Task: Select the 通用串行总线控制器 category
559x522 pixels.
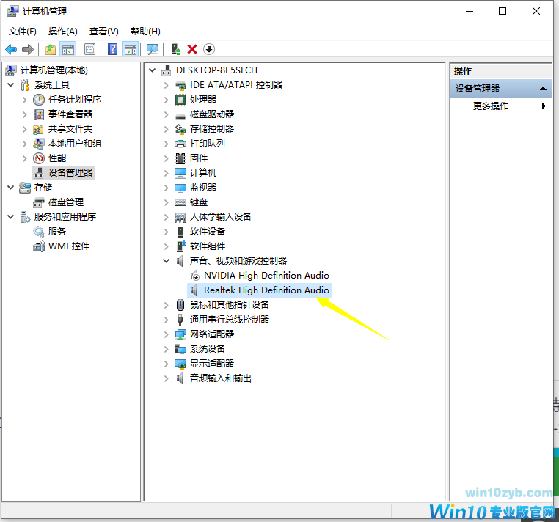Action: click(x=230, y=319)
